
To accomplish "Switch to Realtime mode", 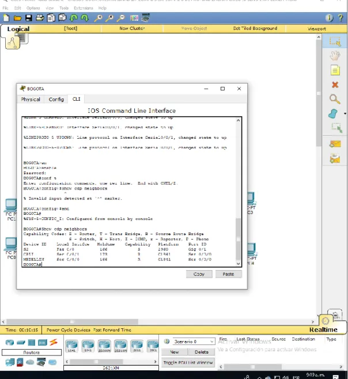I will pyautogui.click(x=323, y=329).
